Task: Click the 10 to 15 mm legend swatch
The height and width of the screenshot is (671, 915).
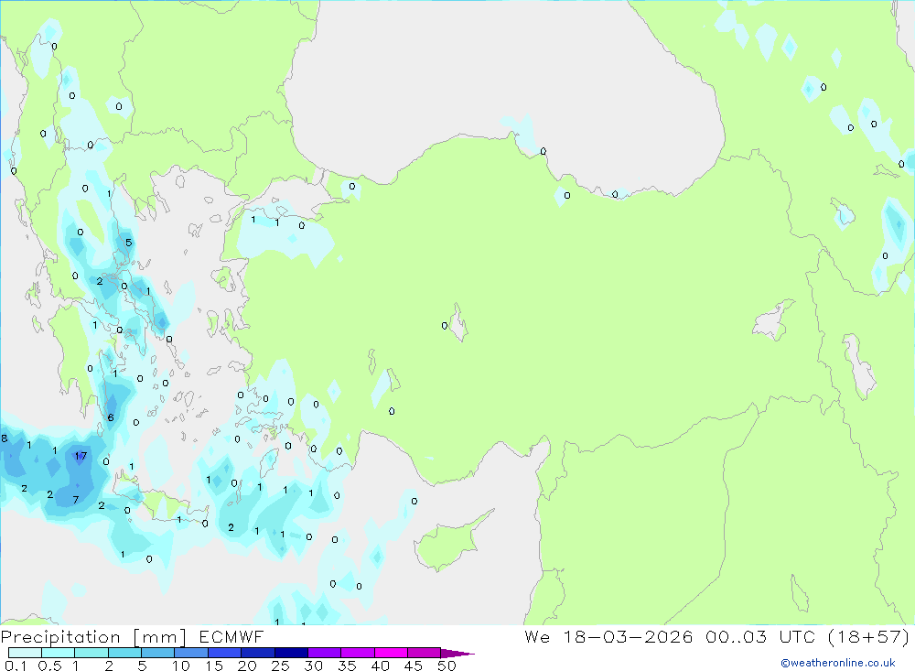Action: pos(191,653)
